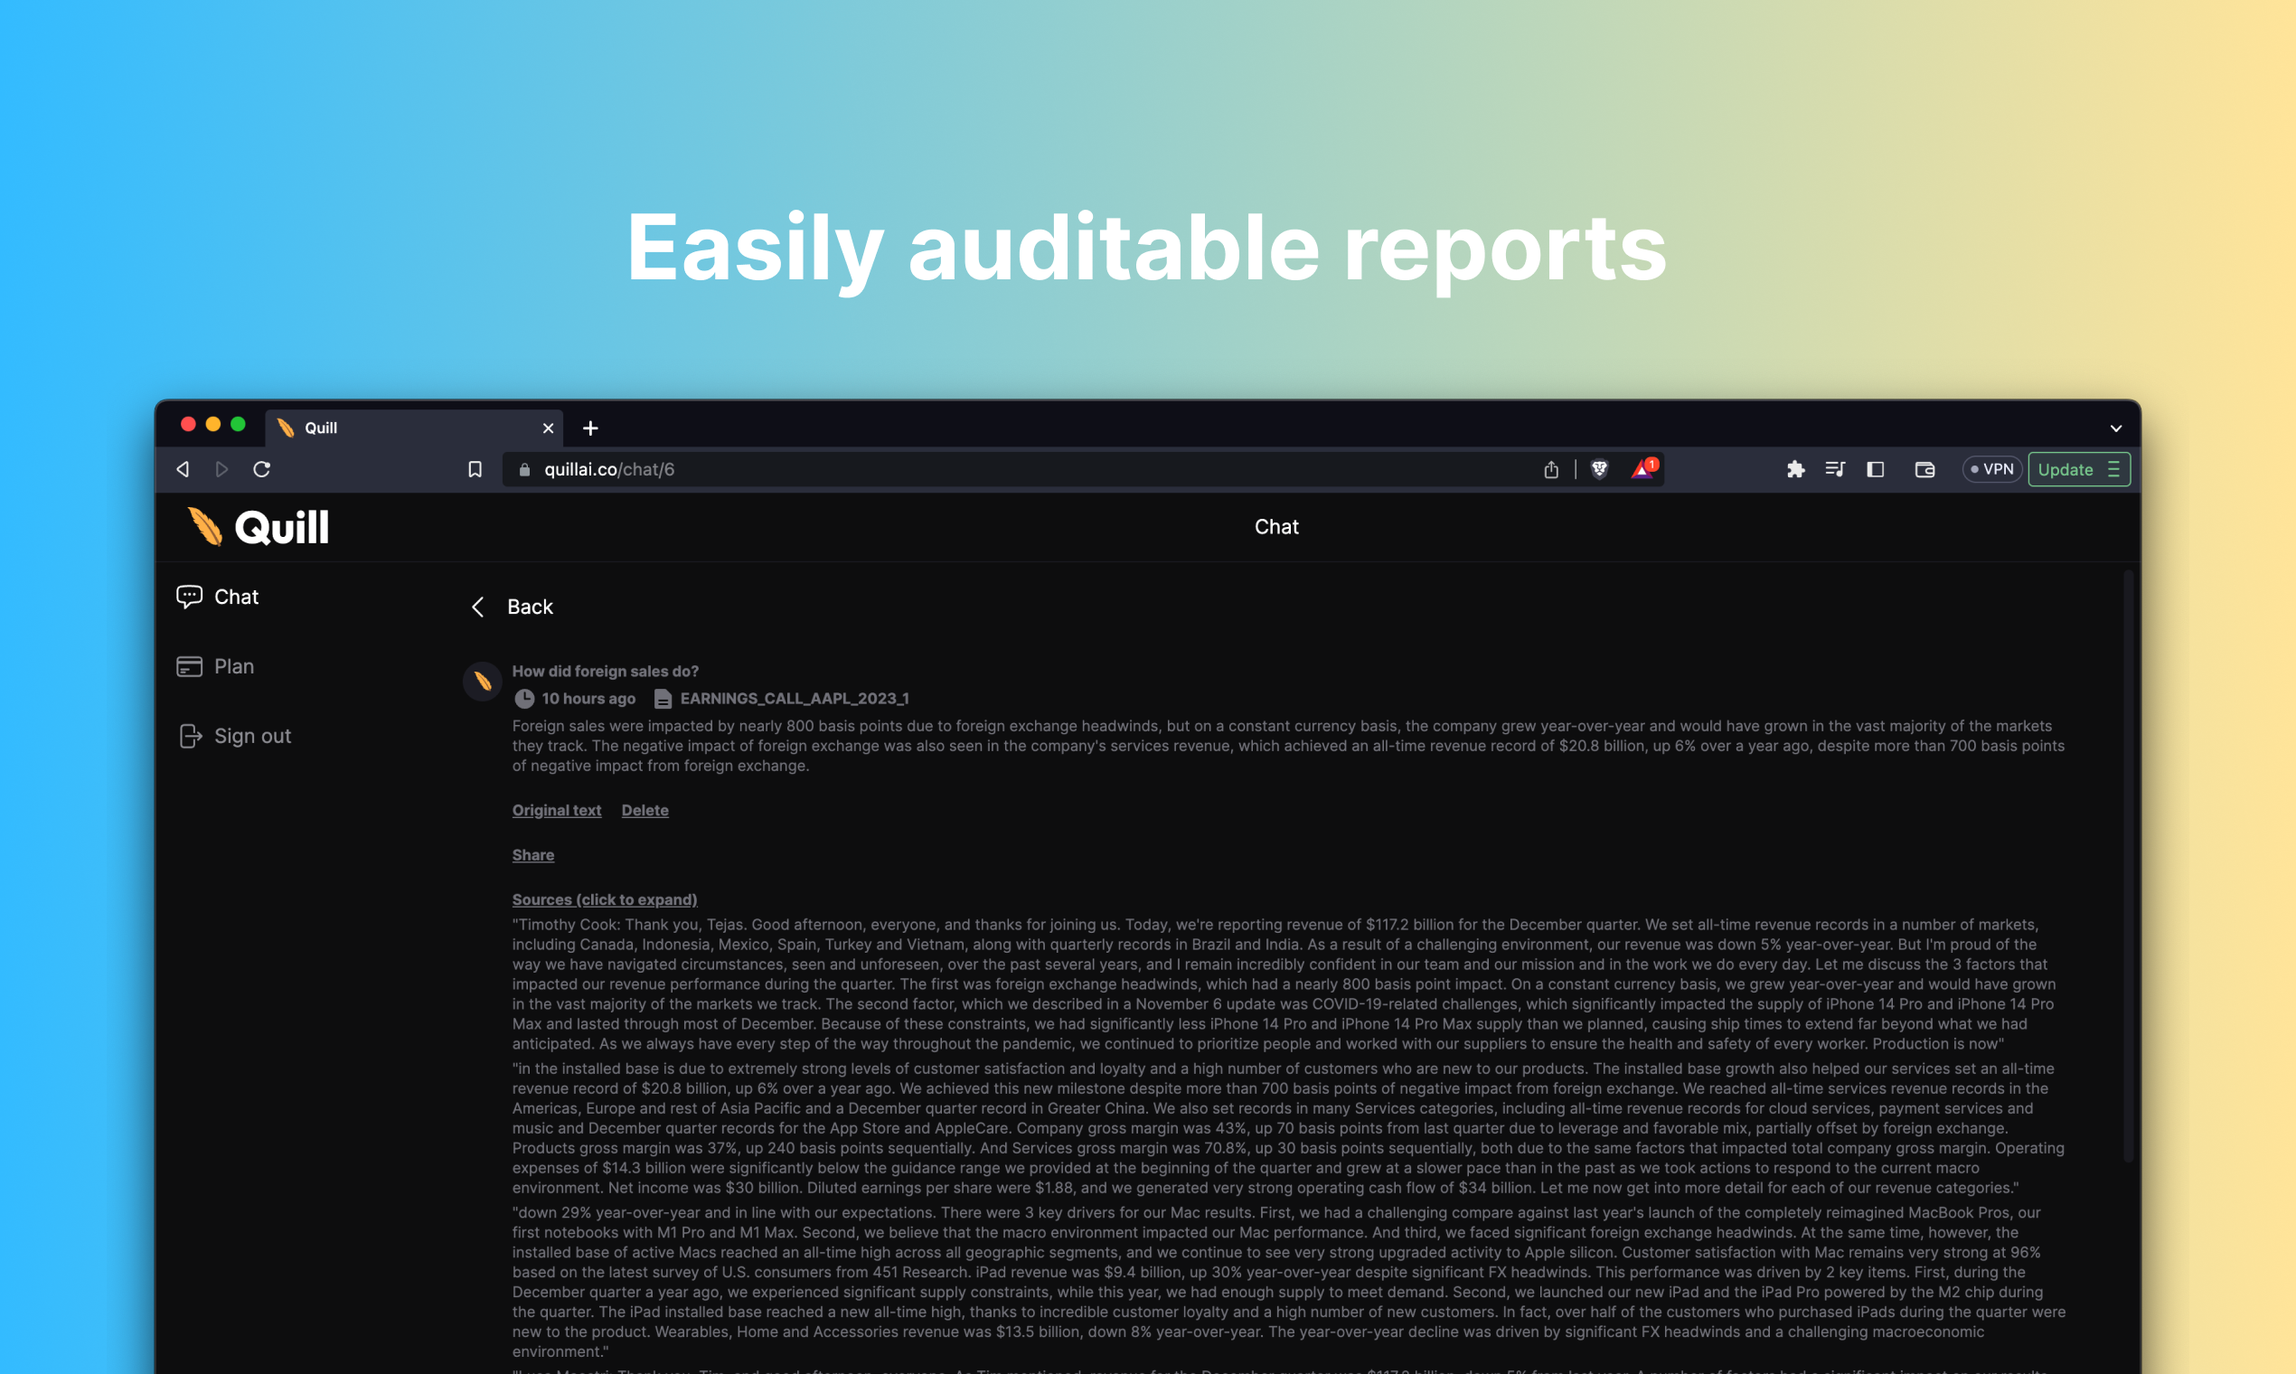Open the Update browser menu

[x=2078, y=469]
